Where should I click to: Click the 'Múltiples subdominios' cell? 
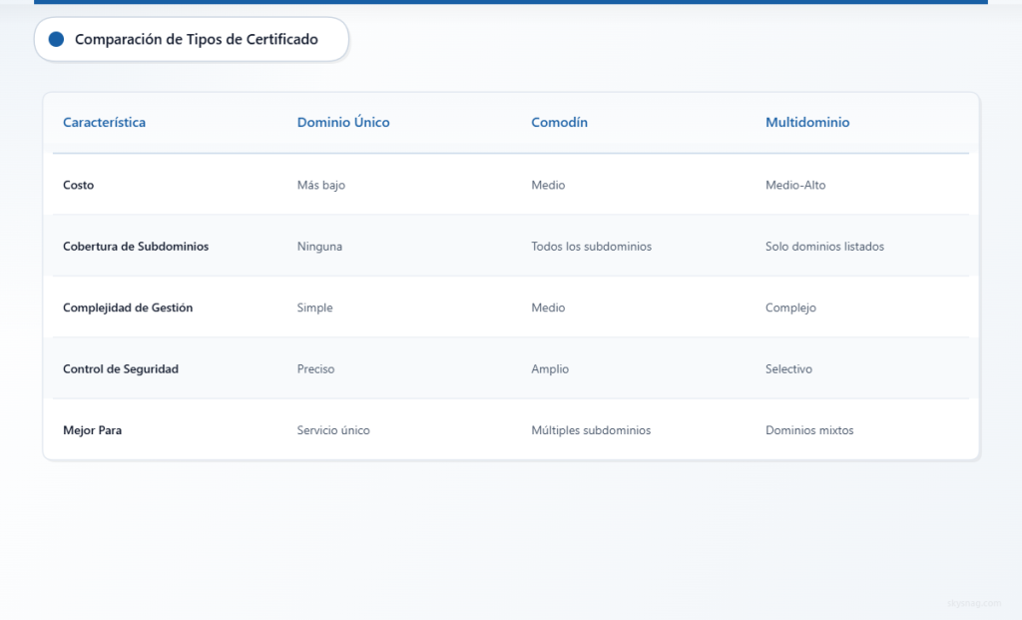591,429
